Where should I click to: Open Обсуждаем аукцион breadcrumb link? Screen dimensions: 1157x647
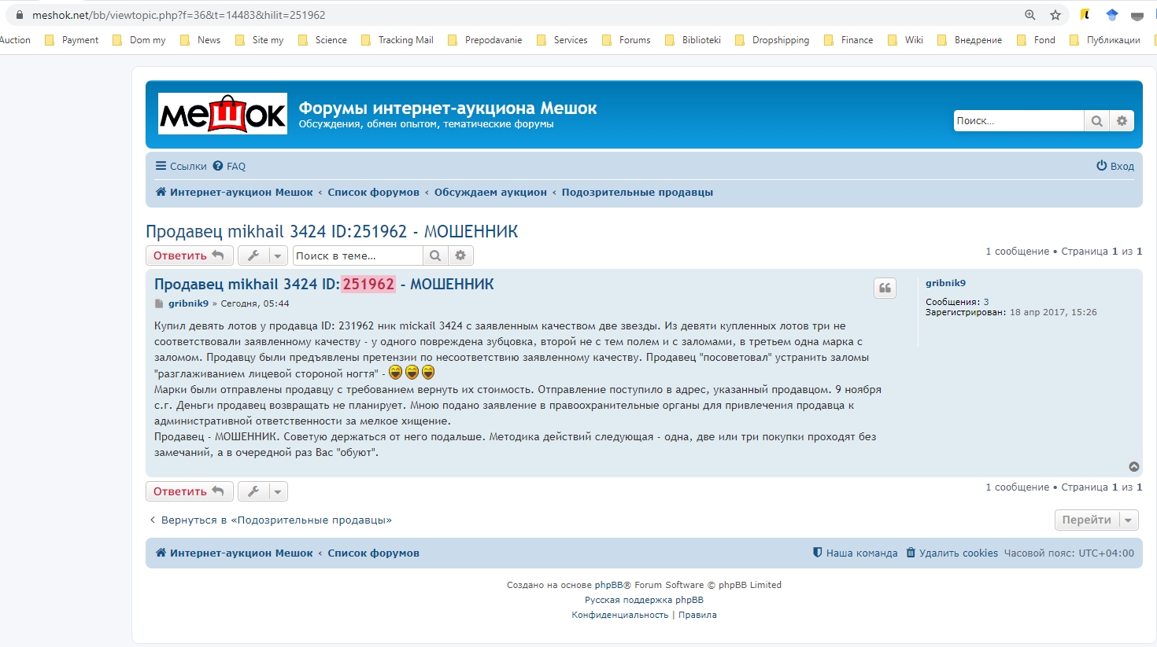[490, 192]
